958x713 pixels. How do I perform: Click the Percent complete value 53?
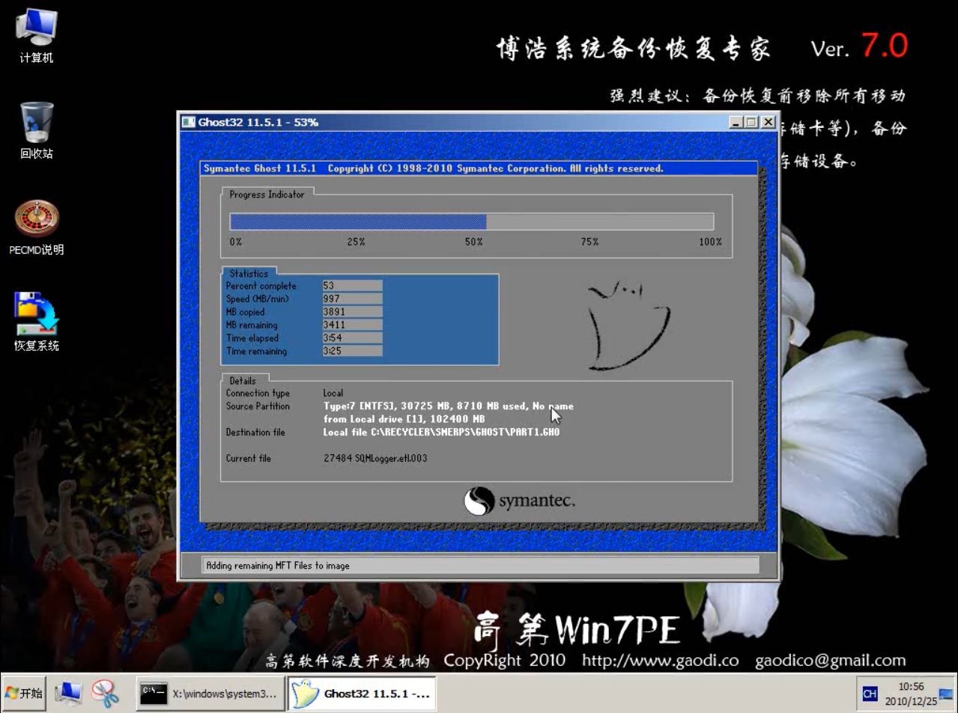(x=352, y=286)
